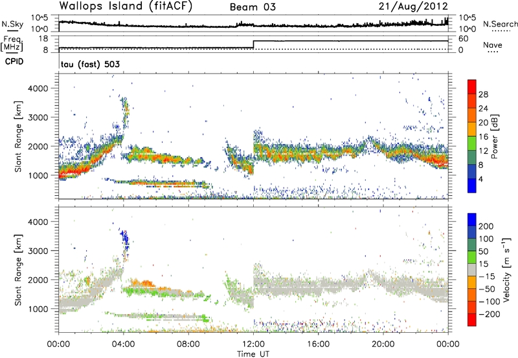Pick the yellow 16-20 dB Power colorbar segment

point(472,129)
